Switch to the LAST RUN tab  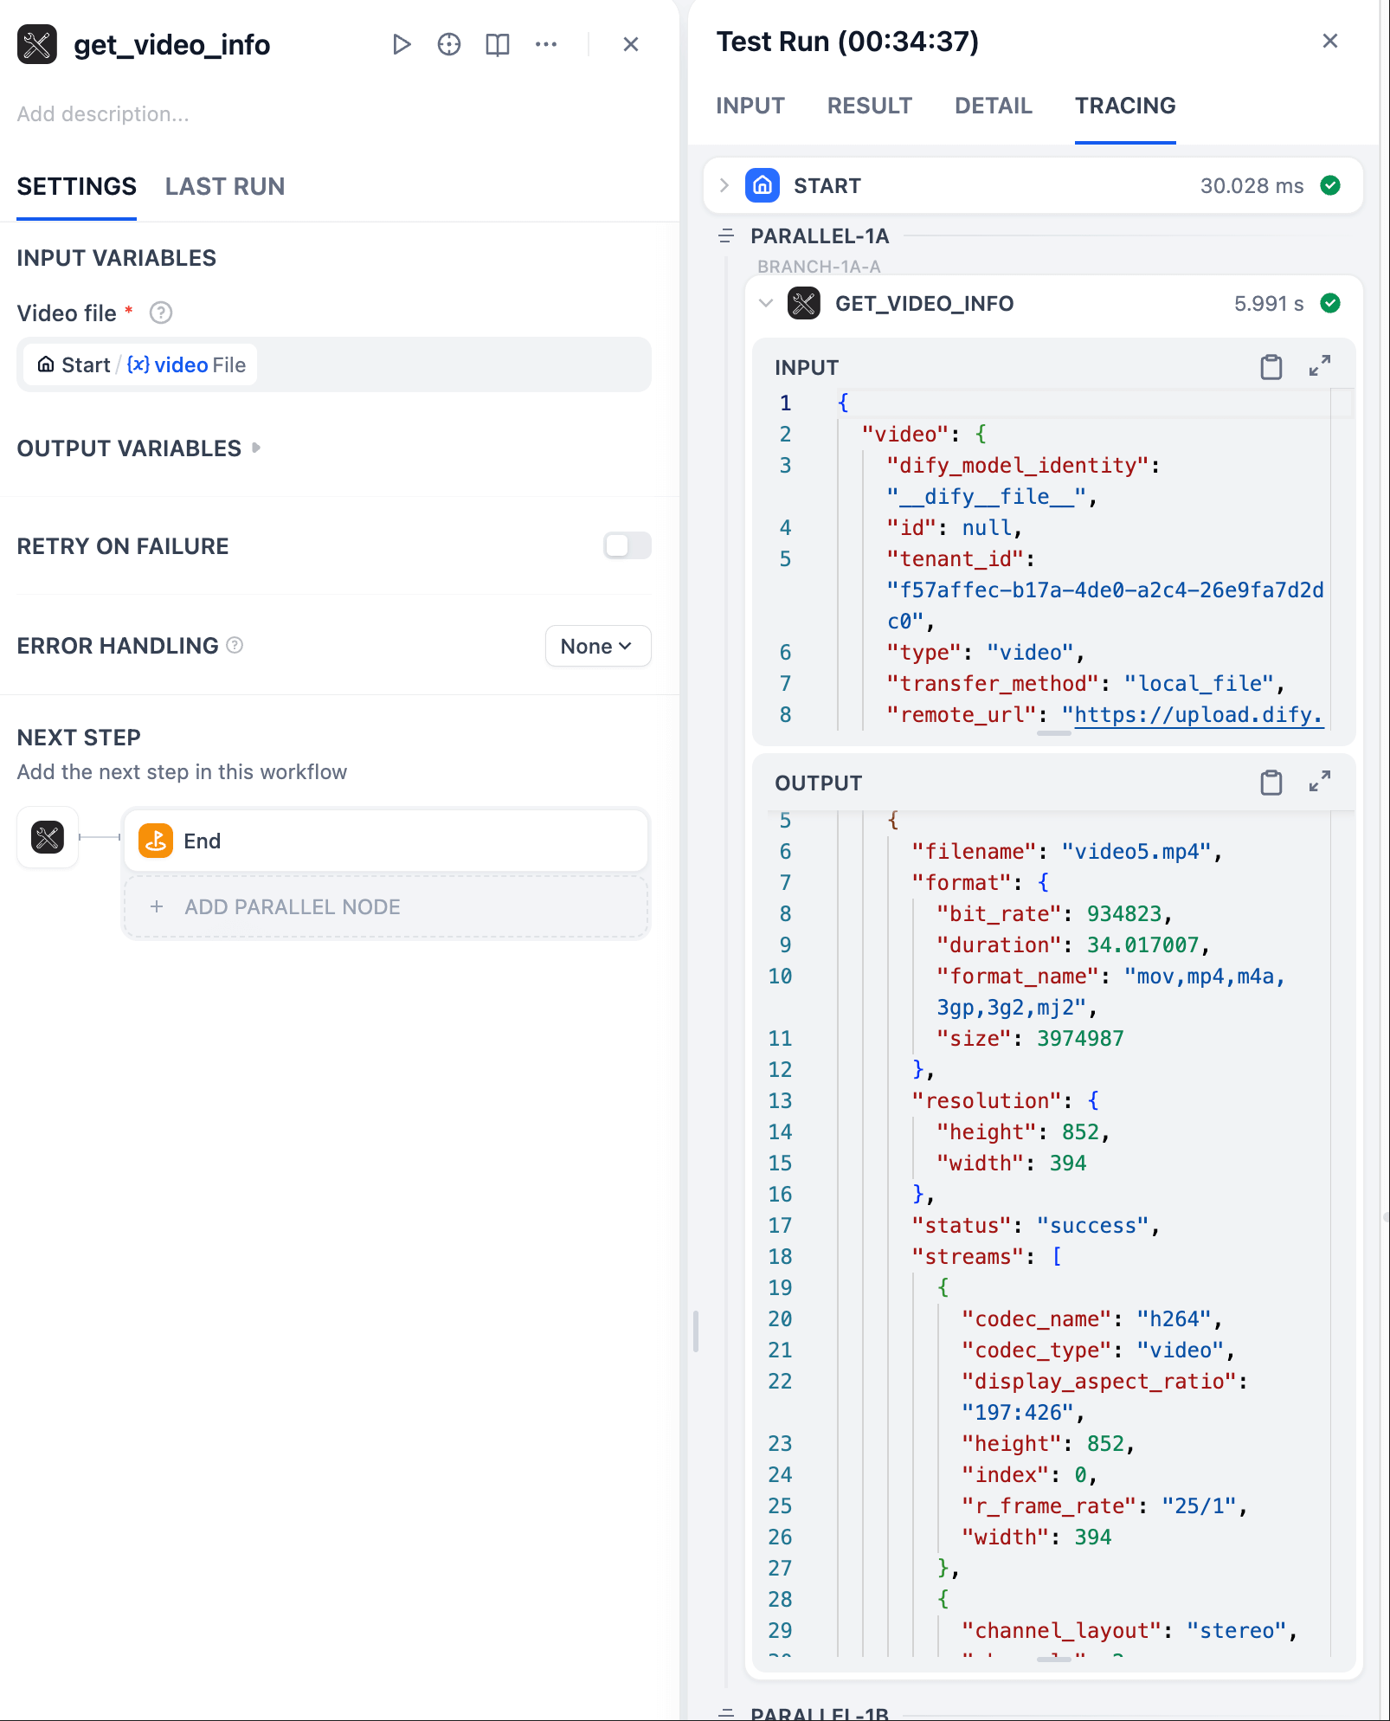pyautogui.click(x=225, y=187)
